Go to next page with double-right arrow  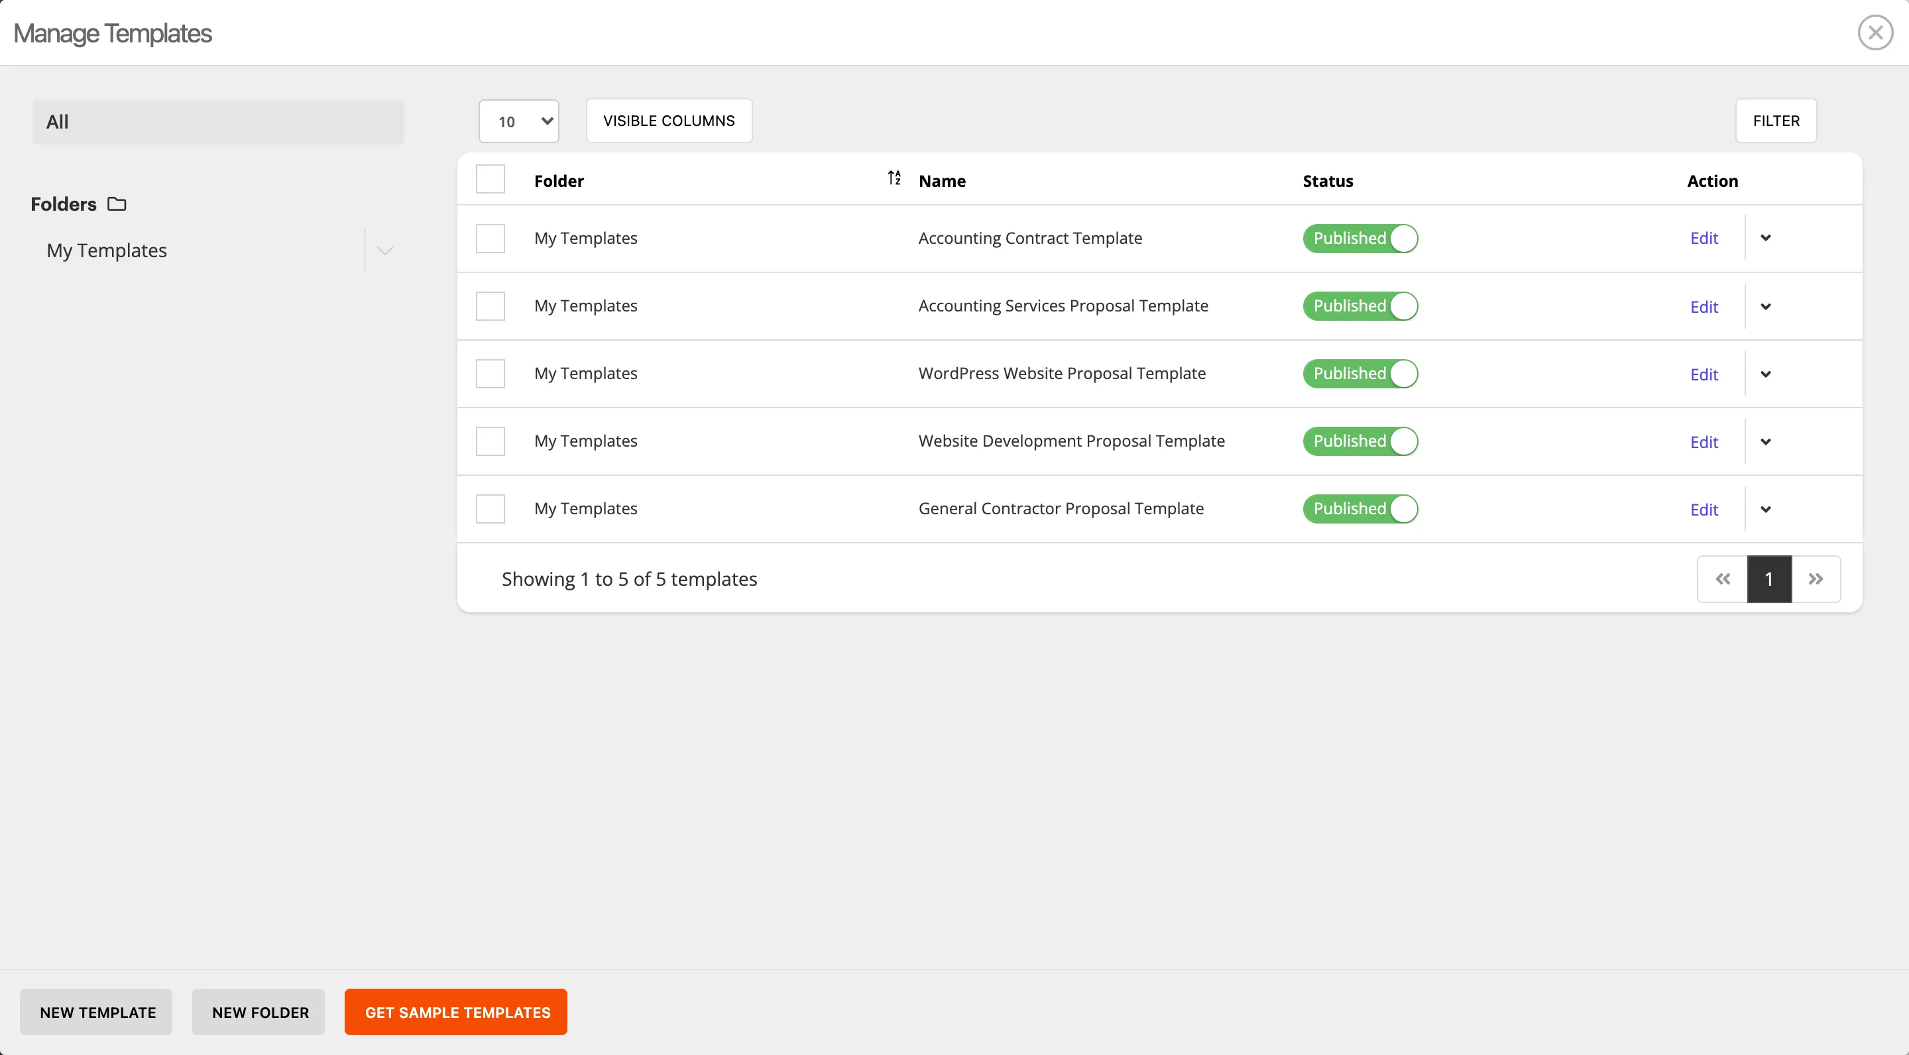pyautogui.click(x=1817, y=579)
